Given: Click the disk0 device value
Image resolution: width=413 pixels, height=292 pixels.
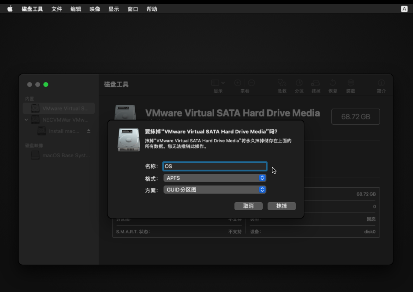Looking at the screenshot, I should point(370,232).
